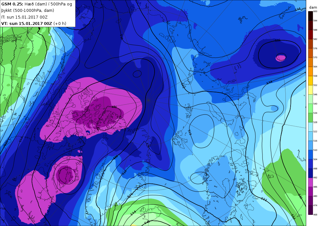This screenshot has width=320, height=226.
Task: Click the 600 value on the color bar scale
Action: [315, 12]
